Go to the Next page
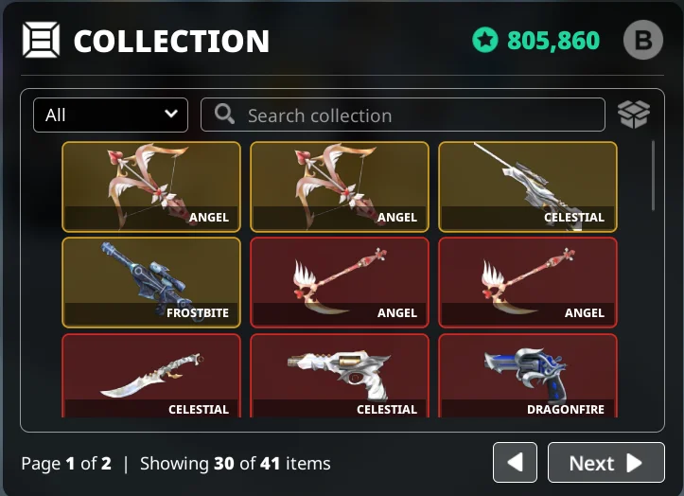This screenshot has height=496, width=684. pos(605,462)
